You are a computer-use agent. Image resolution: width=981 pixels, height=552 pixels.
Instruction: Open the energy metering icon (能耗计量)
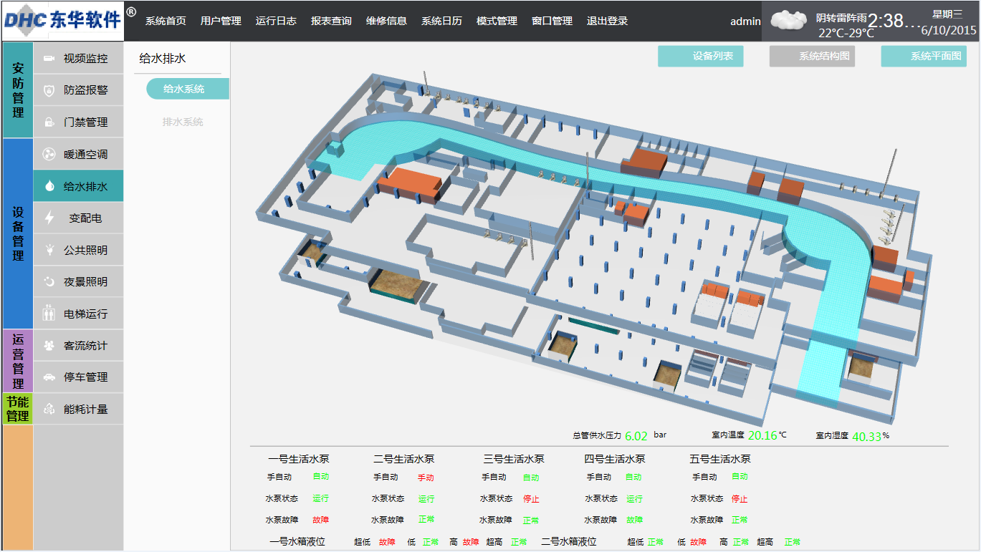coord(49,410)
